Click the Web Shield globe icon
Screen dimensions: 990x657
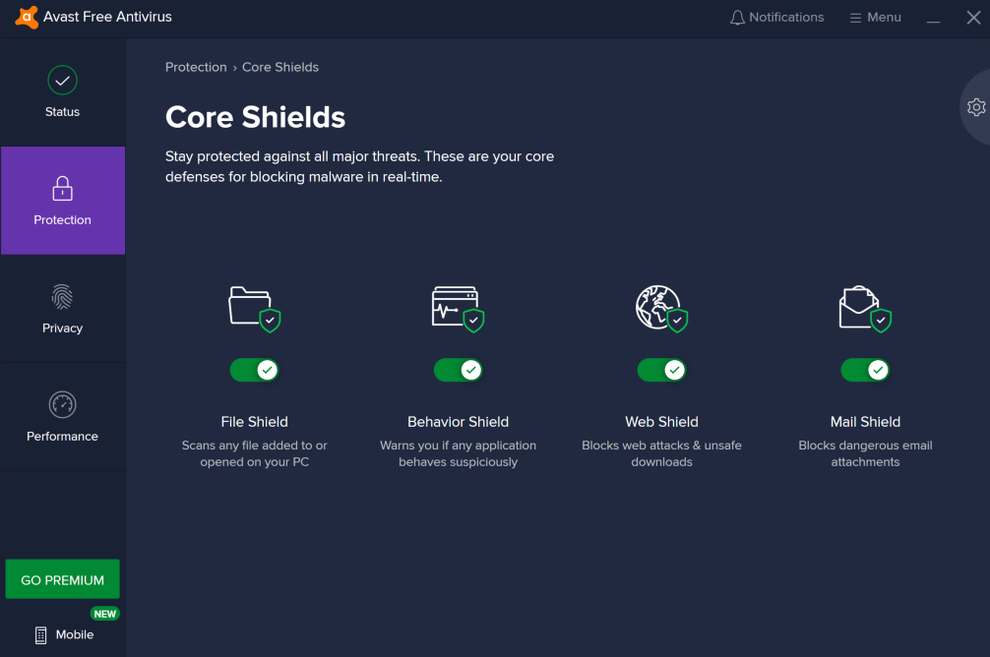[x=660, y=307]
